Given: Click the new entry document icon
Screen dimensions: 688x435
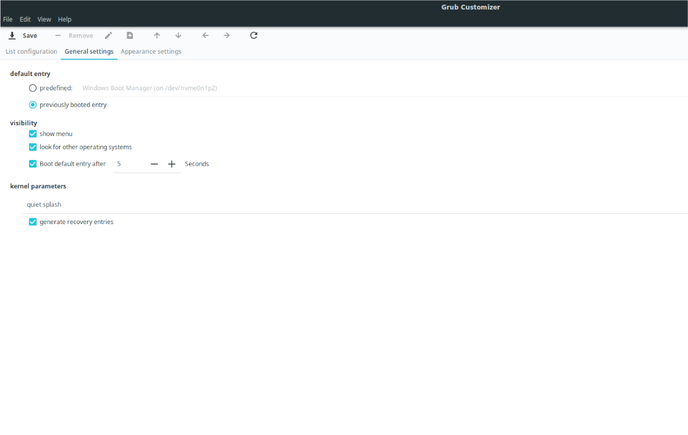Looking at the screenshot, I should (130, 35).
